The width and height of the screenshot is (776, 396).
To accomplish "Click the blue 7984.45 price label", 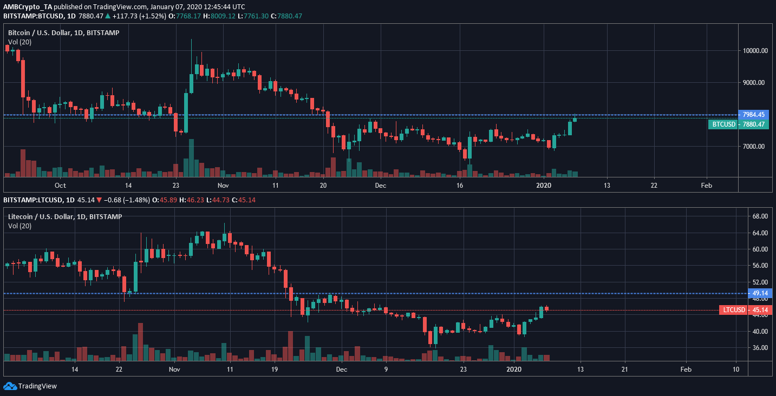I will [754, 115].
